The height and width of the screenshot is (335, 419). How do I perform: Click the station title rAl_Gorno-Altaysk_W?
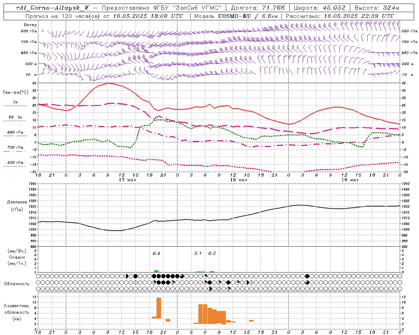pyautogui.click(x=53, y=8)
